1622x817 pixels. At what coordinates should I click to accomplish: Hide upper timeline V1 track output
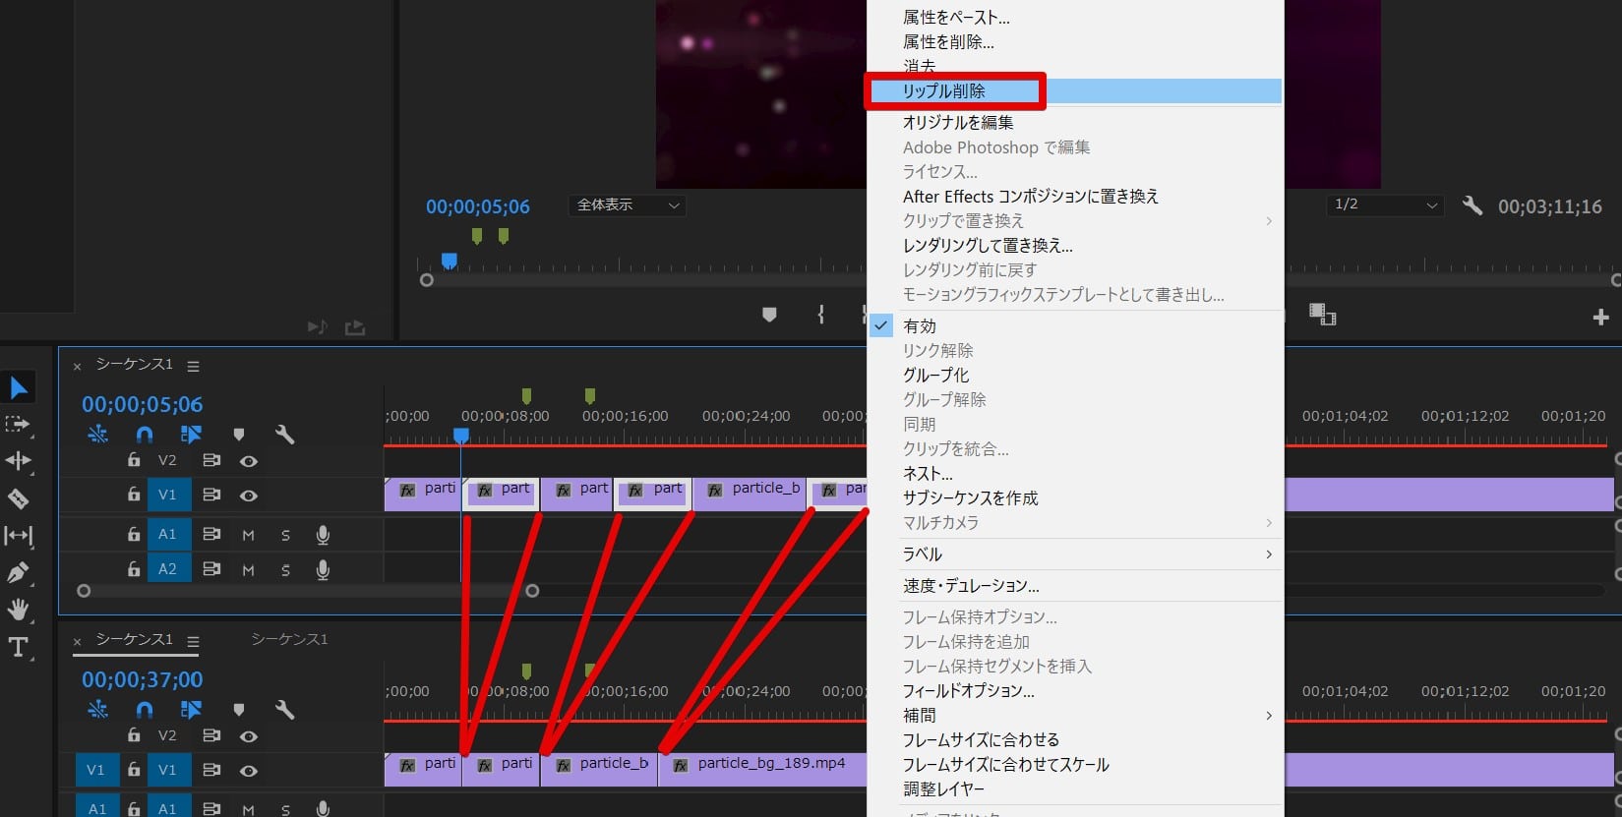tap(249, 496)
